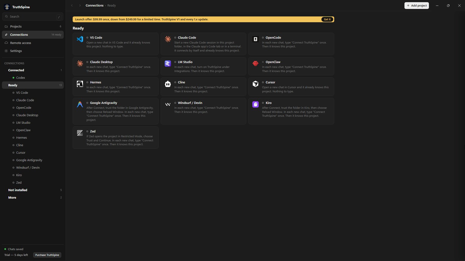
Task: Click the red OpenClaw logo icon
Action: tap(255, 64)
